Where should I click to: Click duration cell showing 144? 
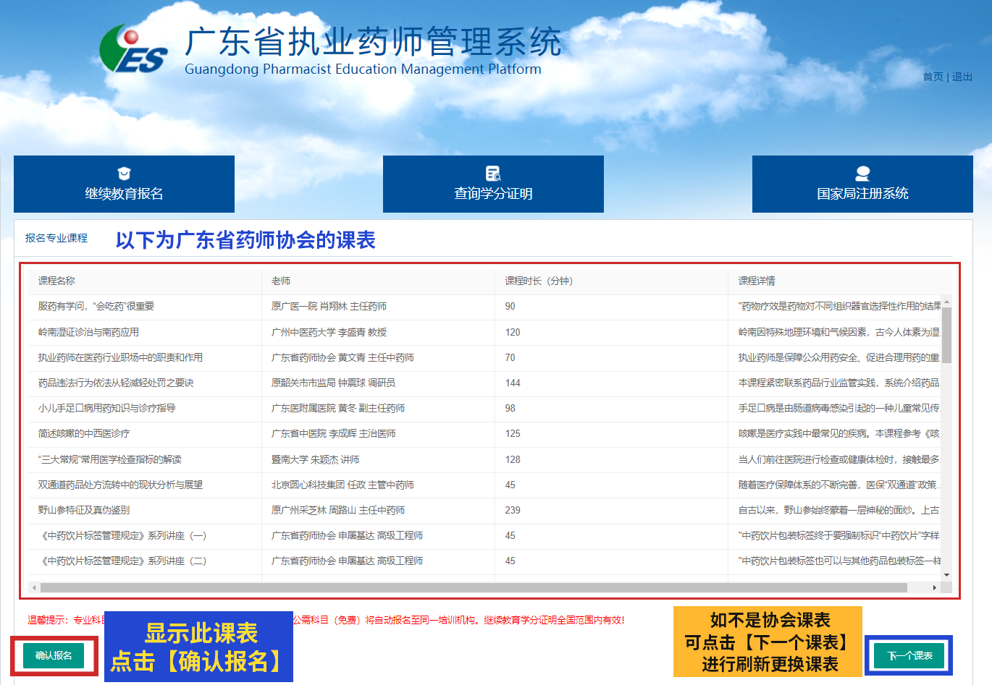513,383
